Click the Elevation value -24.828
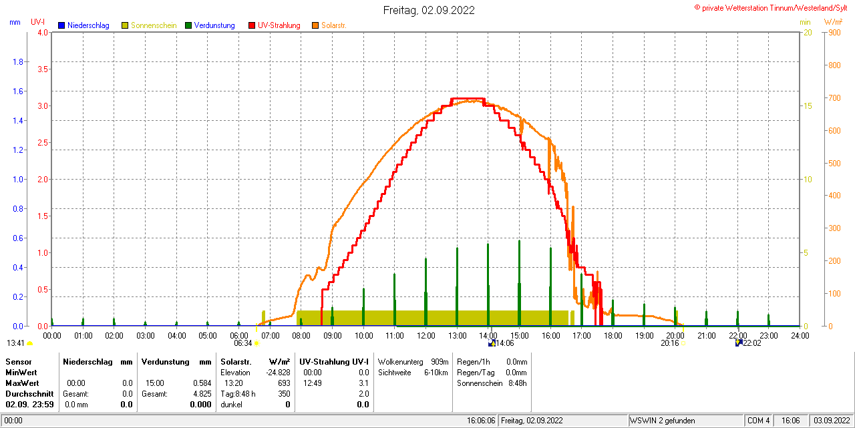The height and width of the screenshot is (428, 855). 277,372
